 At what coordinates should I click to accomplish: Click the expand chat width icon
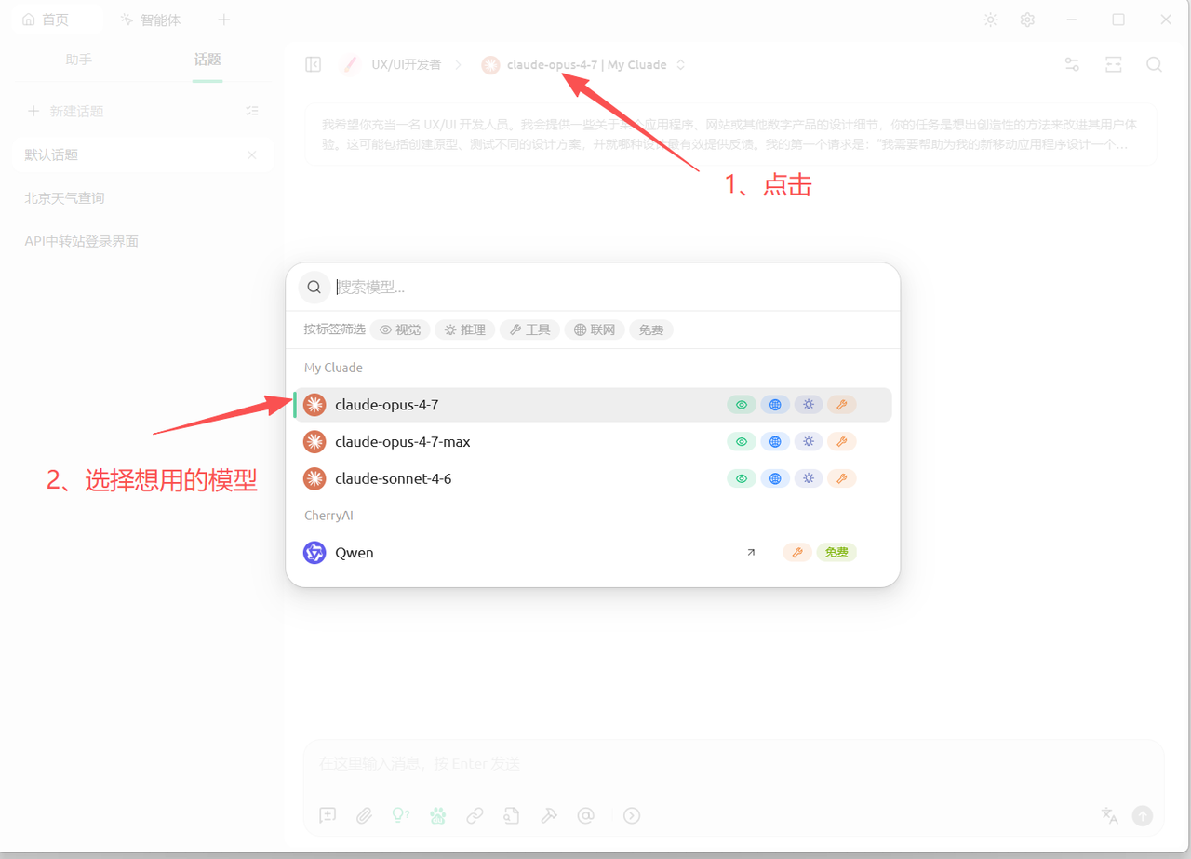[x=1113, y=64]
